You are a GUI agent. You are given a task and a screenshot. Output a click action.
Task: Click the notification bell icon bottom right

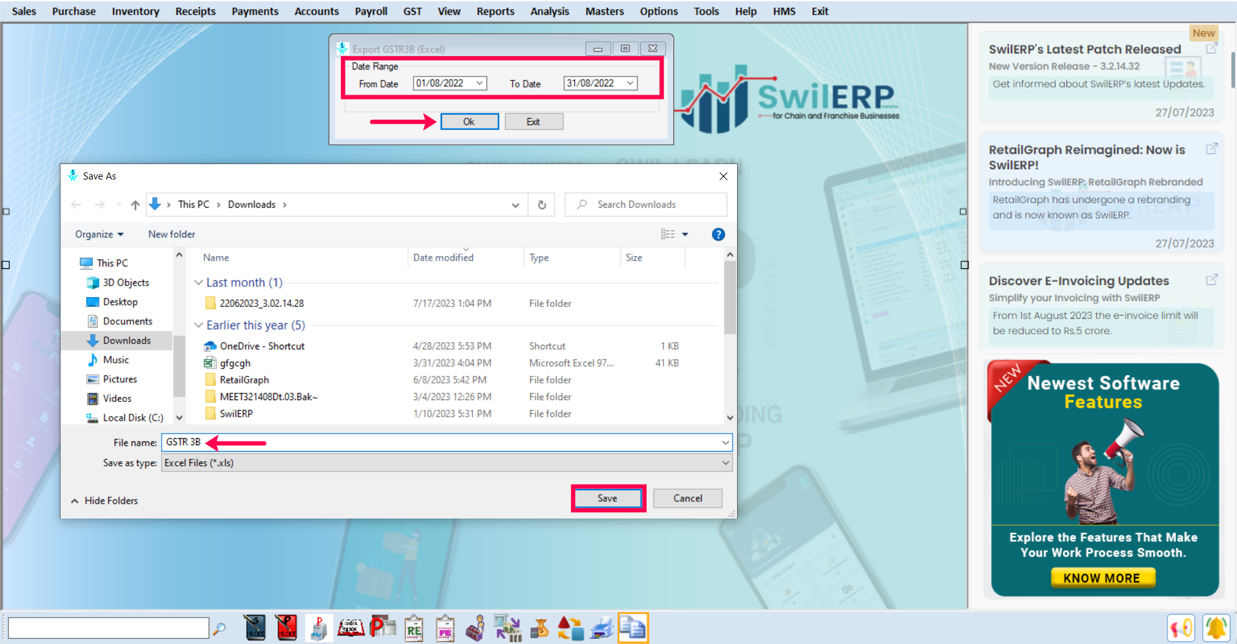1216,628
